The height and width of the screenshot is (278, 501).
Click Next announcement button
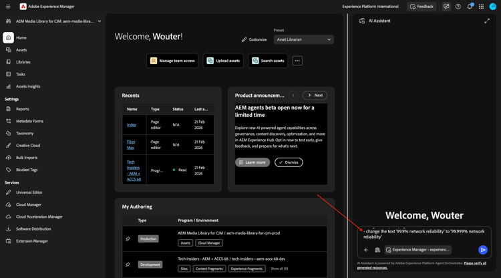tap(315, 95)
